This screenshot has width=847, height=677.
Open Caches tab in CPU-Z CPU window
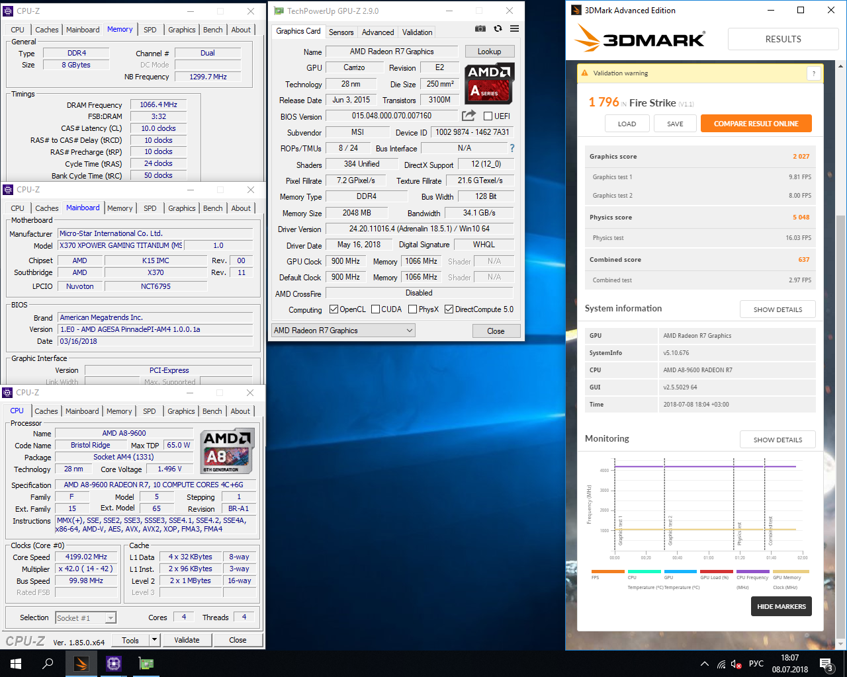(x=46, y=411)
